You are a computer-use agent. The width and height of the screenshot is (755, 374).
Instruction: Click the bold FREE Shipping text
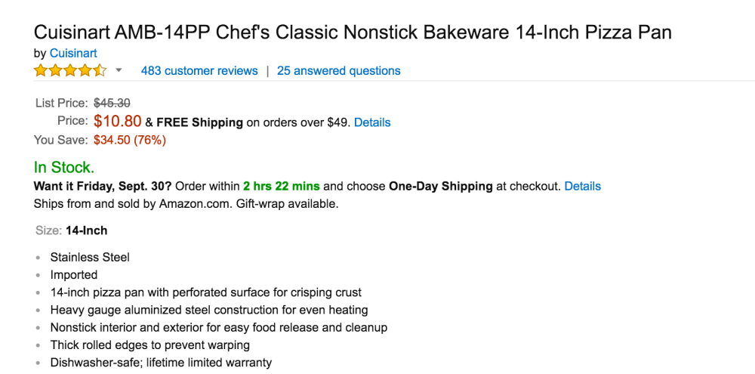point(199,122)
